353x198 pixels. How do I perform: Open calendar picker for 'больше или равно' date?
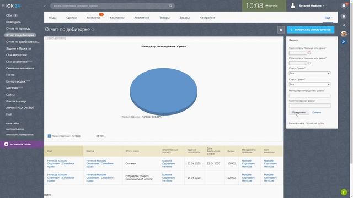coord(309,53)
